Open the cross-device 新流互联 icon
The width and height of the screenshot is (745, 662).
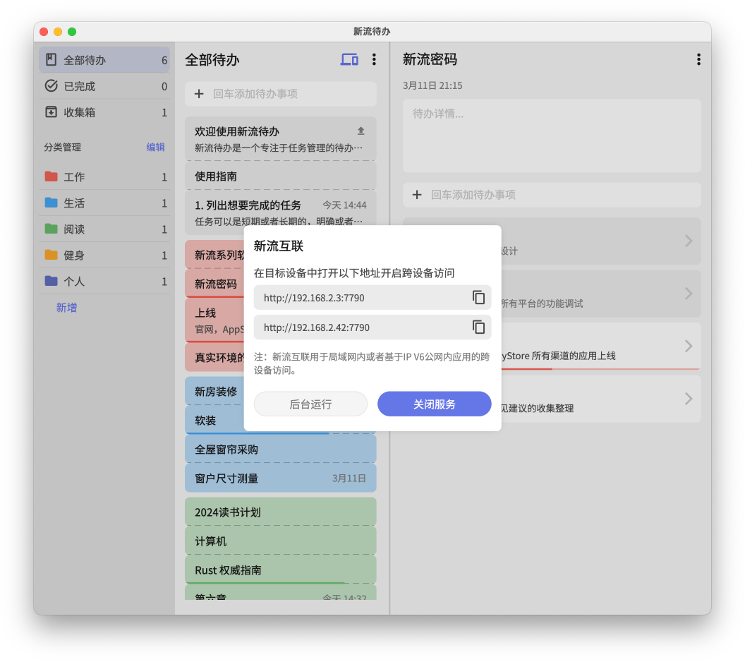pos(349,59)
